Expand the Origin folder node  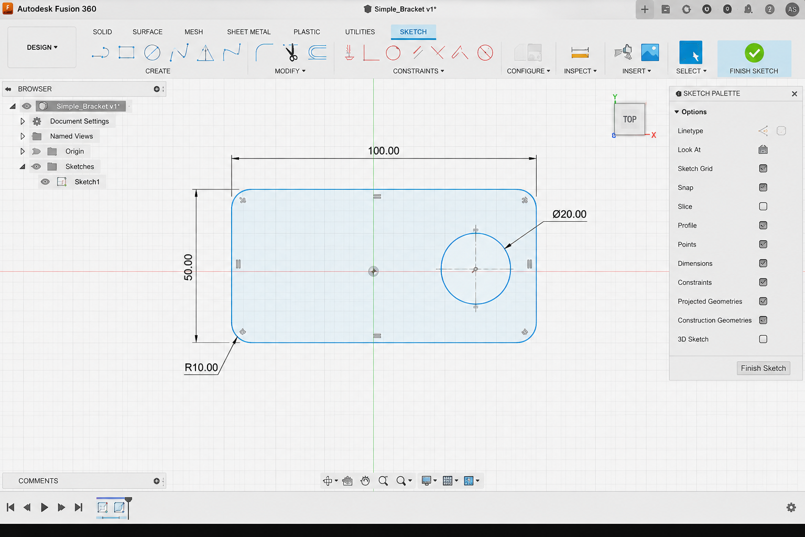[23, 152]
